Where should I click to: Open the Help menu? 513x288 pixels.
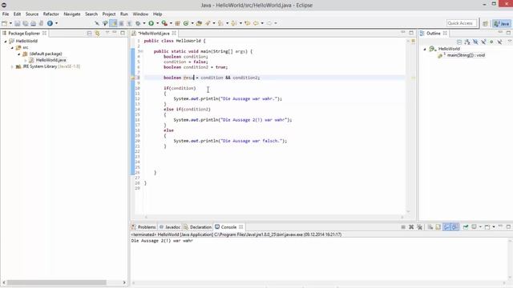coord(157,14)
